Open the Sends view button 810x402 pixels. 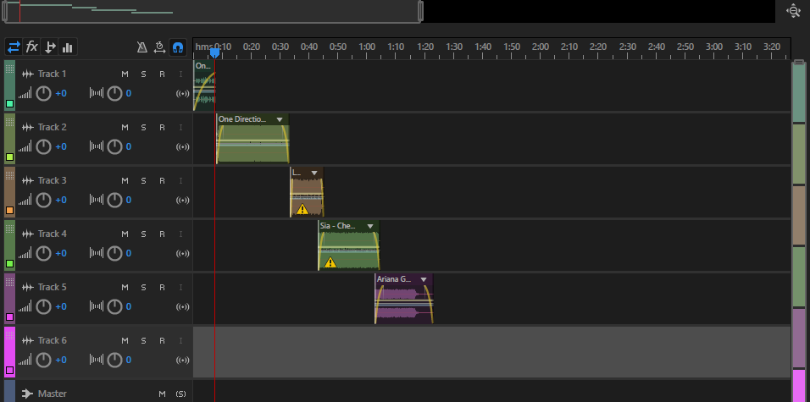tap(50, 47)
